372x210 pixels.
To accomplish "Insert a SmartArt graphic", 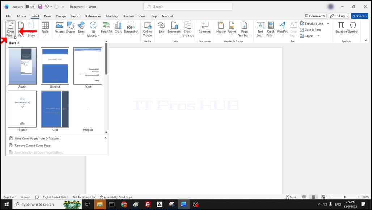I will click(x=106, y=27).
